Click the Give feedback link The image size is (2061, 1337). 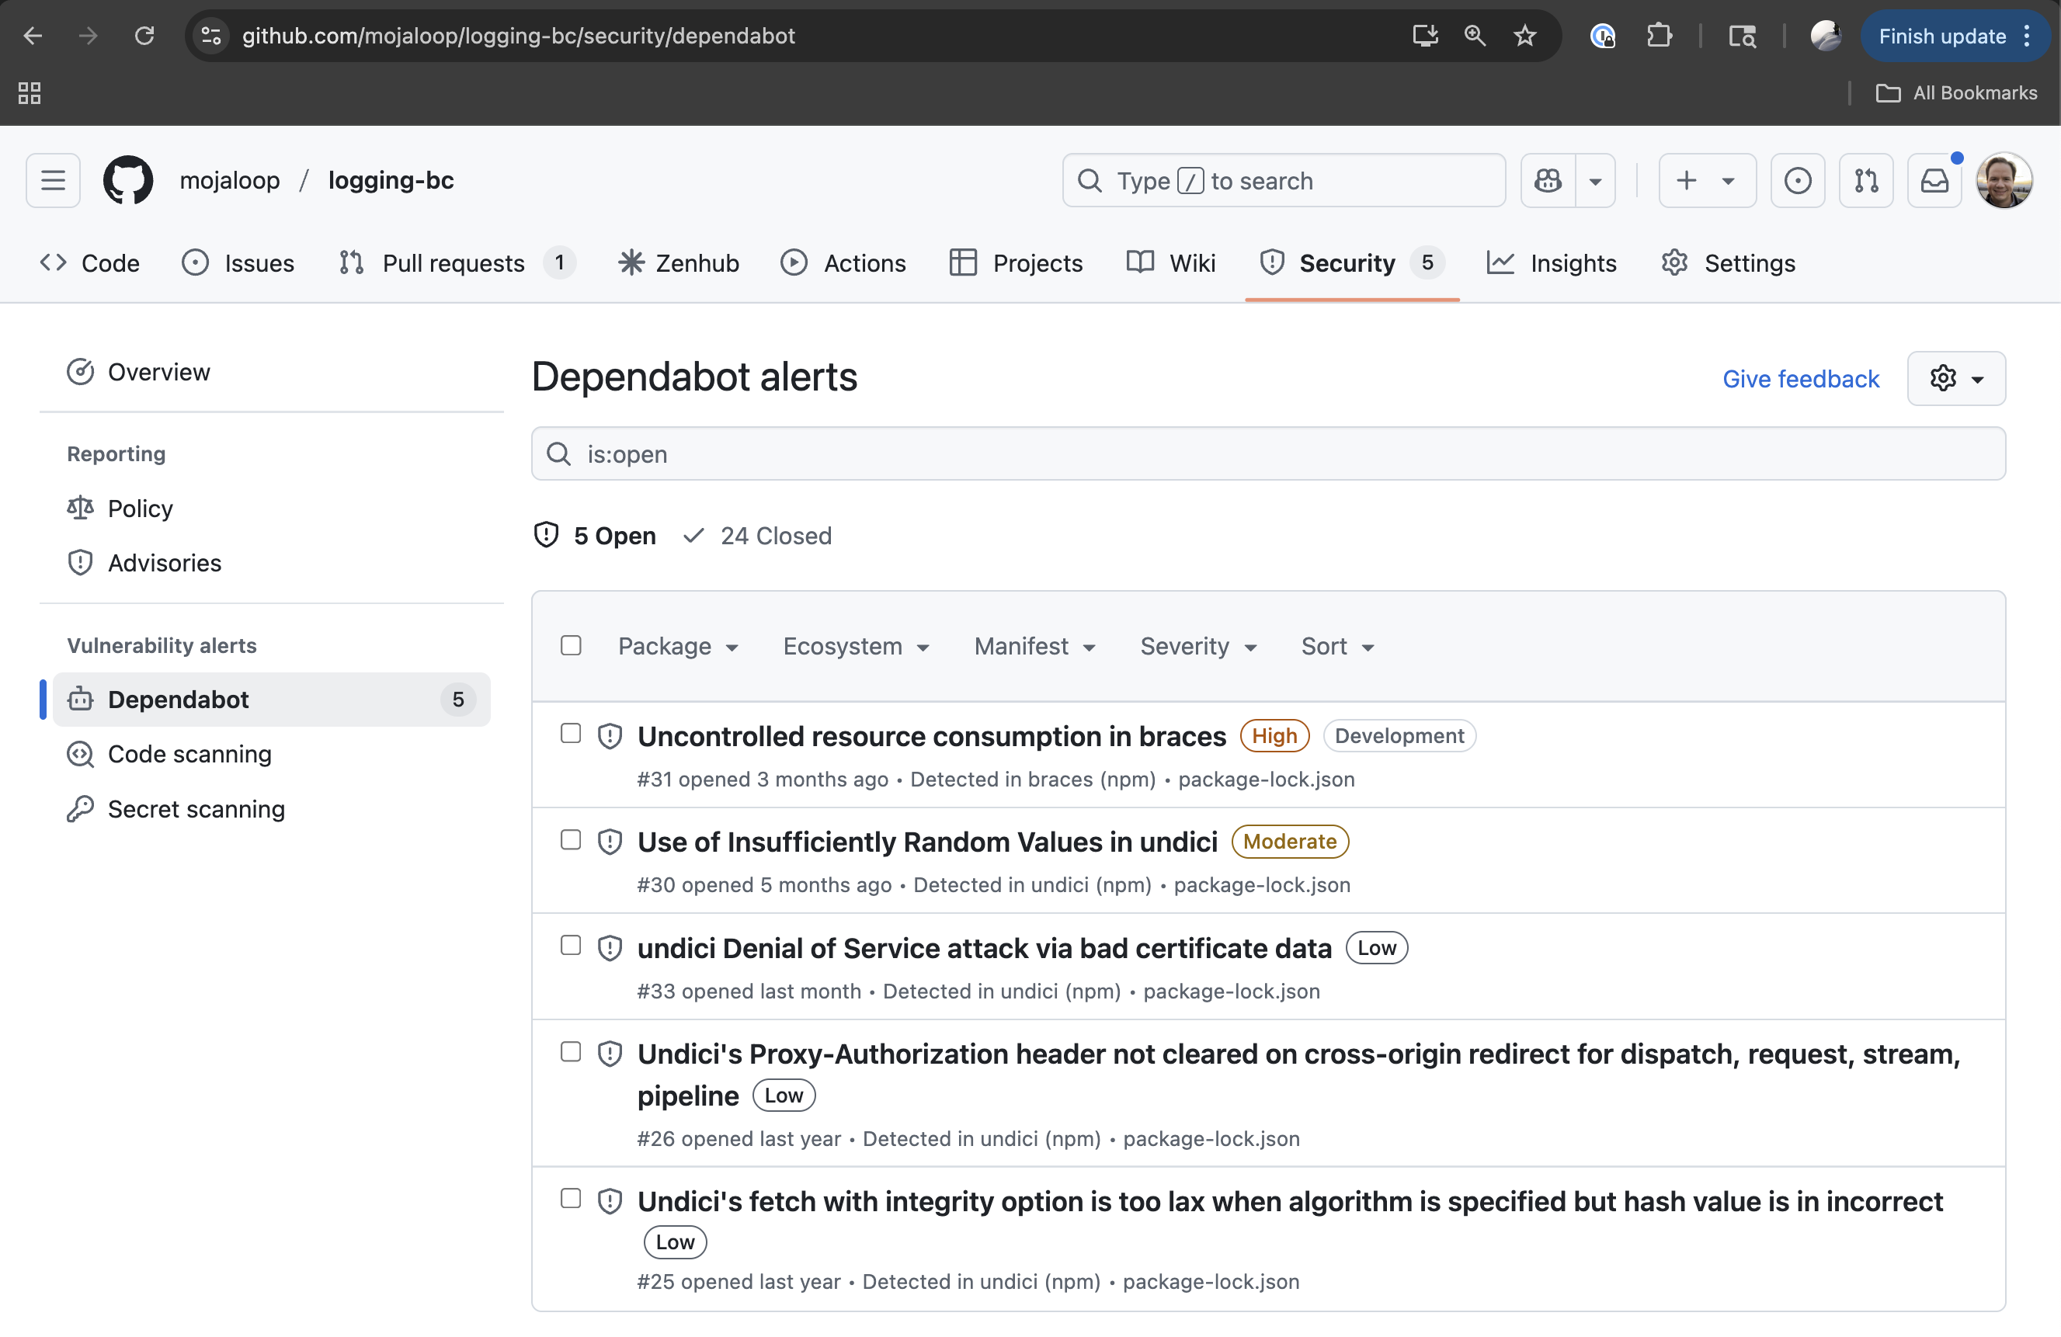[1800, 378]
